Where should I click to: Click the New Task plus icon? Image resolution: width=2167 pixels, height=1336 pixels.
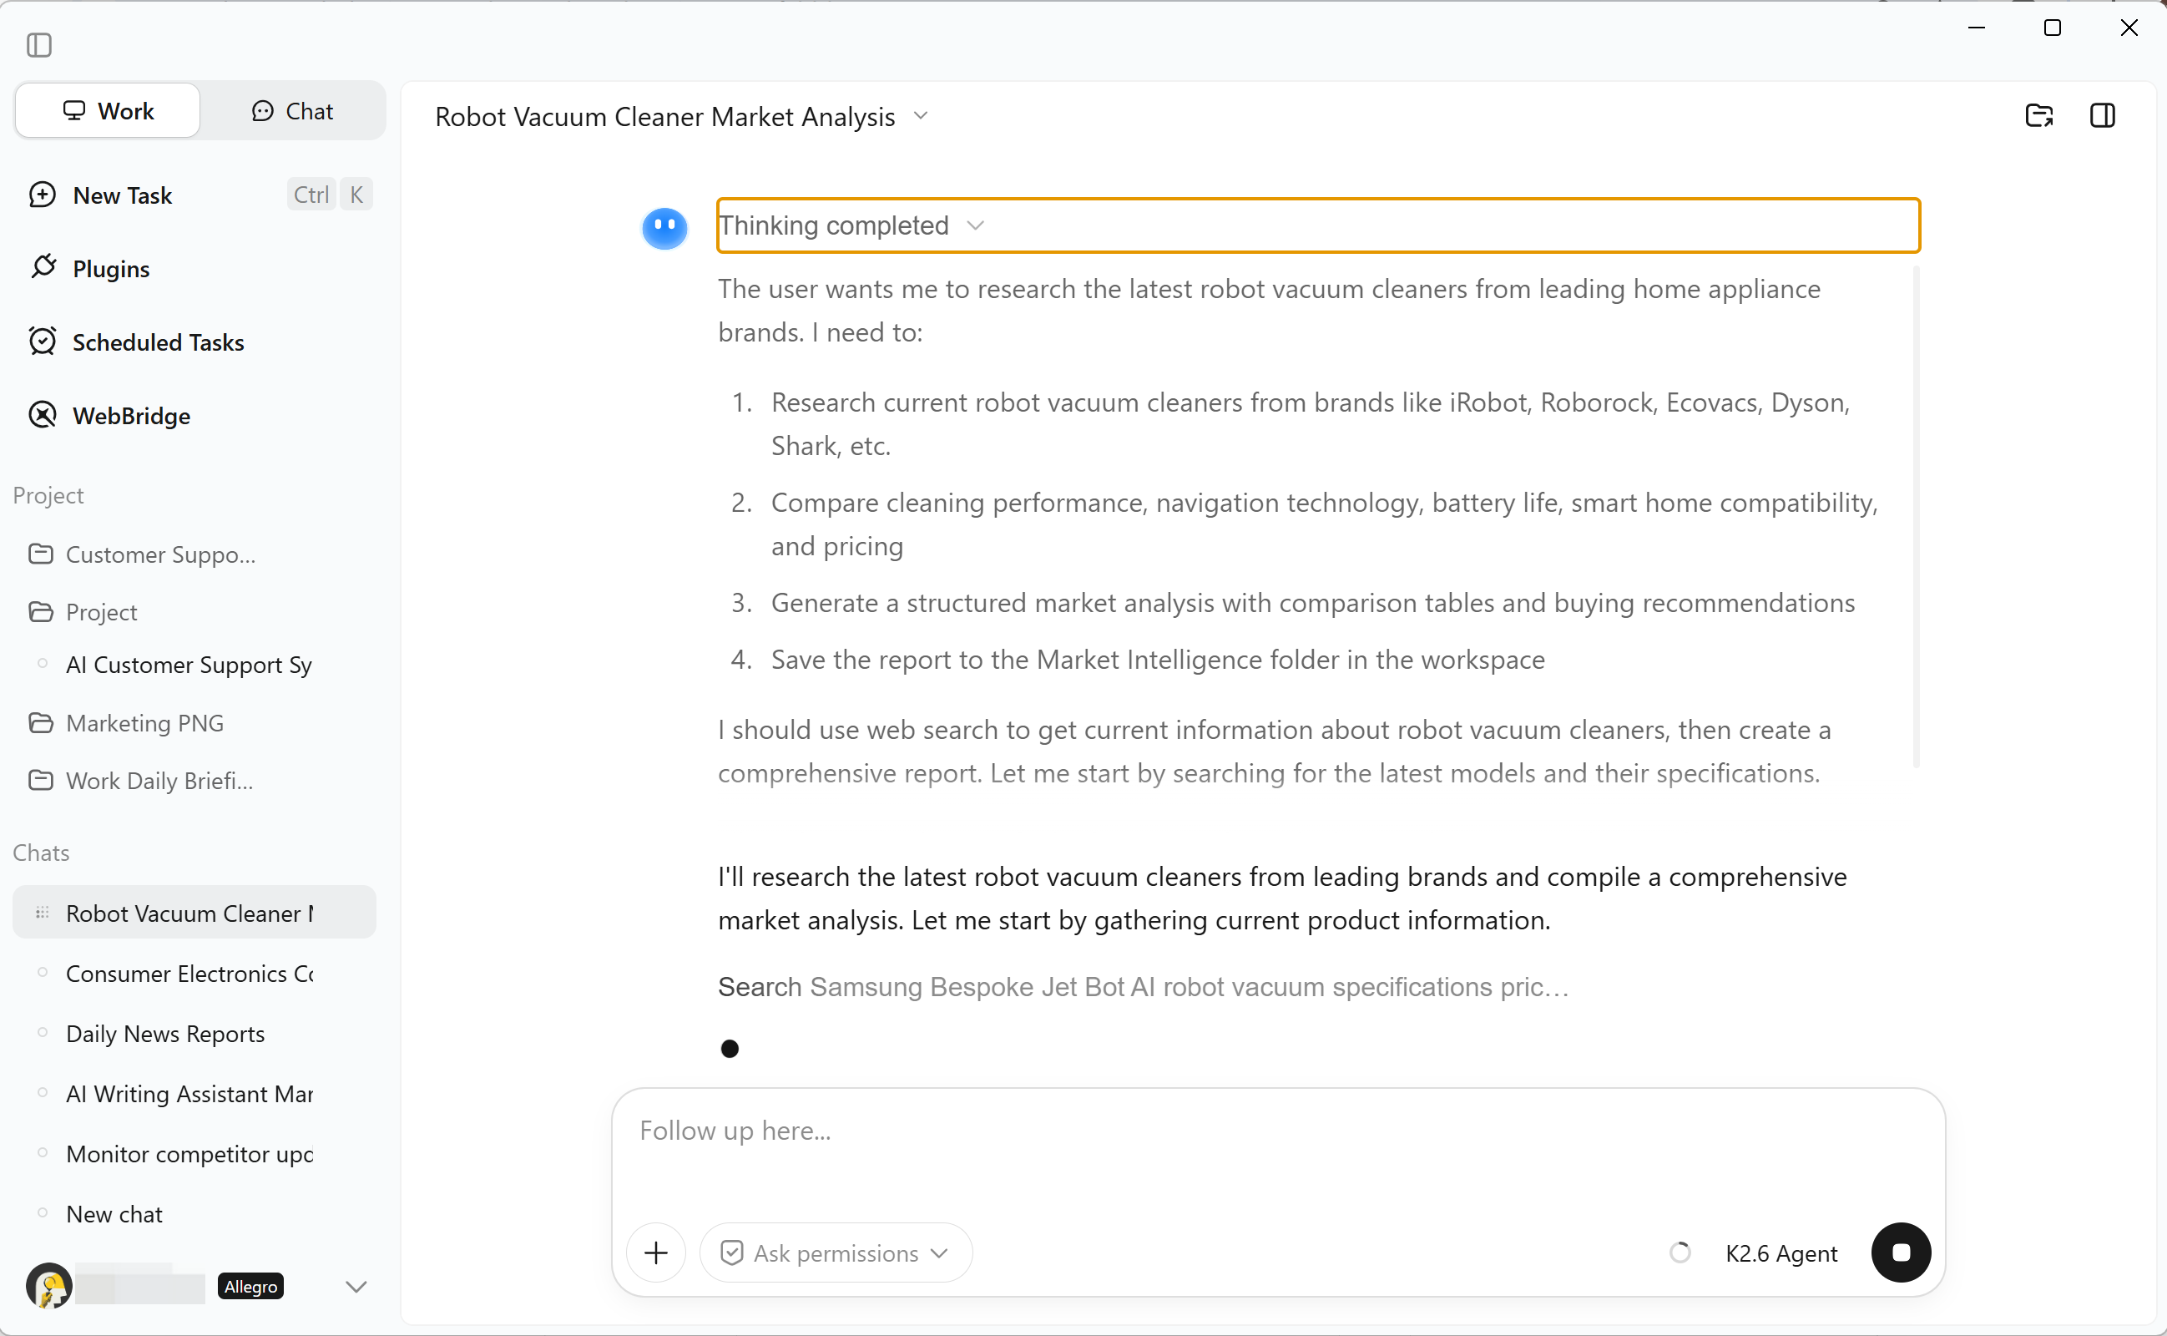(x=43, y=195)
